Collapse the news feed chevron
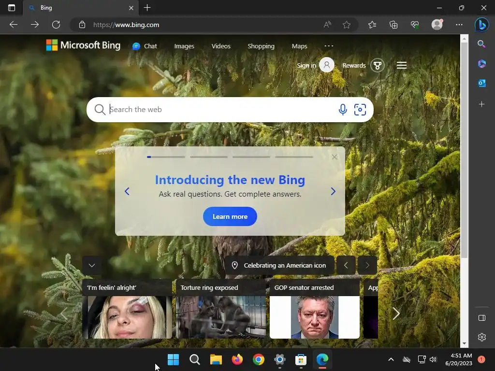Screen dimensions: 495x371 92,265
